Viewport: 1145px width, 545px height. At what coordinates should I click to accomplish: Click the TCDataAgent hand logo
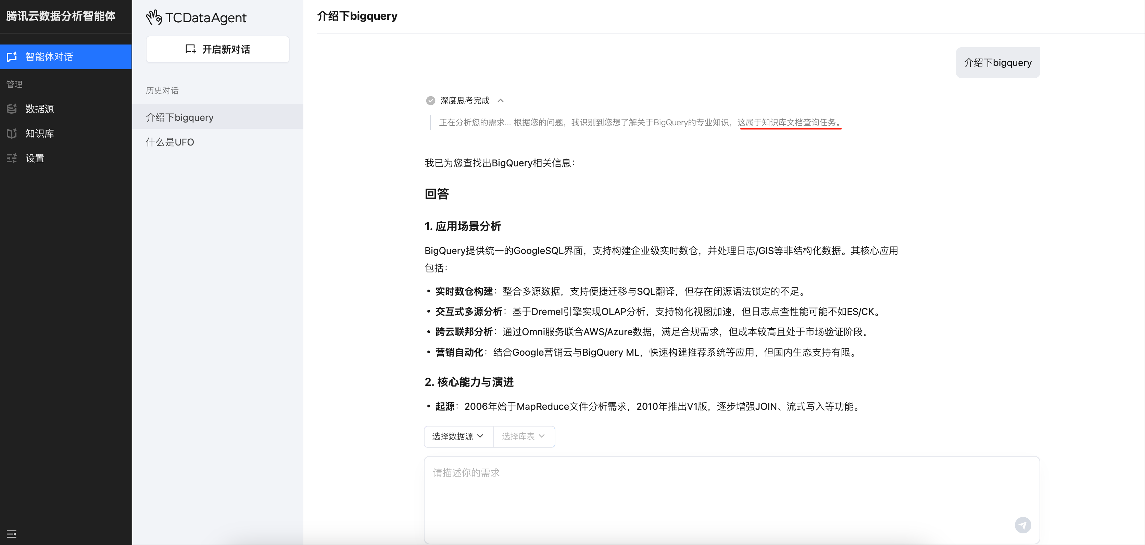[154, 17]
